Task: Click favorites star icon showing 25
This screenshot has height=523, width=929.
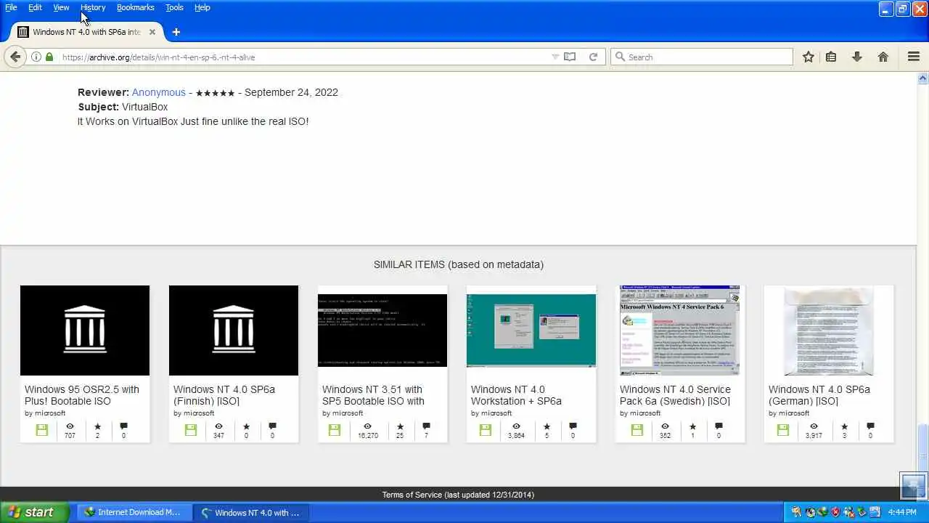Action: (400, 426)
